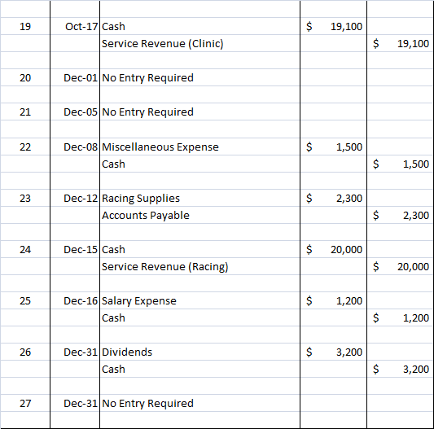This screenshot has height=429, width=434.
Task: Click the Oct-17 date cell
Action: click(x=75, y=26)
